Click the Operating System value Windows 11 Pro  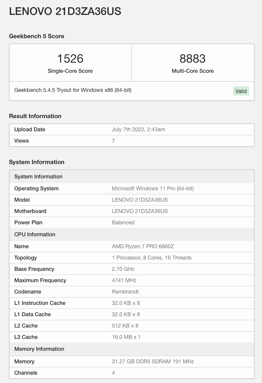(x=153, y=189)
